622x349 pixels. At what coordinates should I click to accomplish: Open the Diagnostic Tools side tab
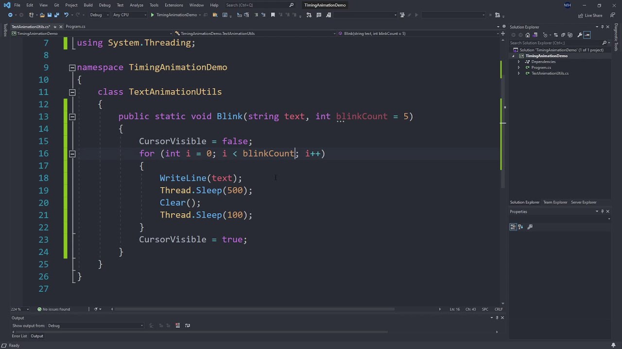pos(616,37)
